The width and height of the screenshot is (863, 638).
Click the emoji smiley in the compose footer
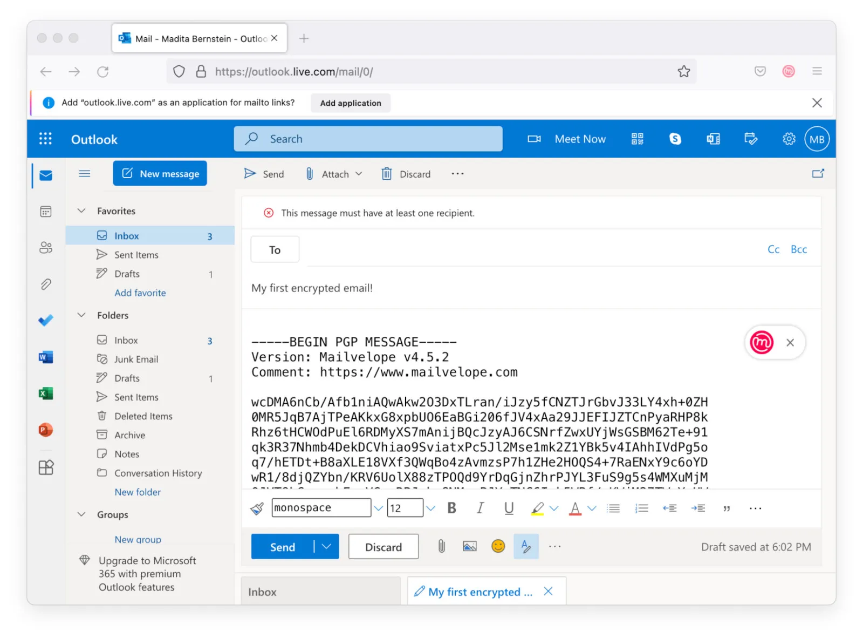pyautogui.click(x=498, y=546)
